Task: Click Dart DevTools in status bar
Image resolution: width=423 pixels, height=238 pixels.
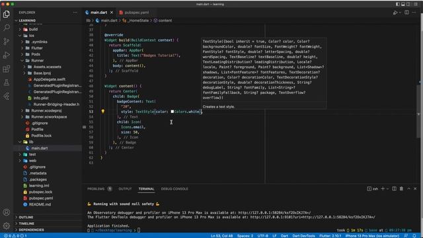Action: click(x=303, y=236)
